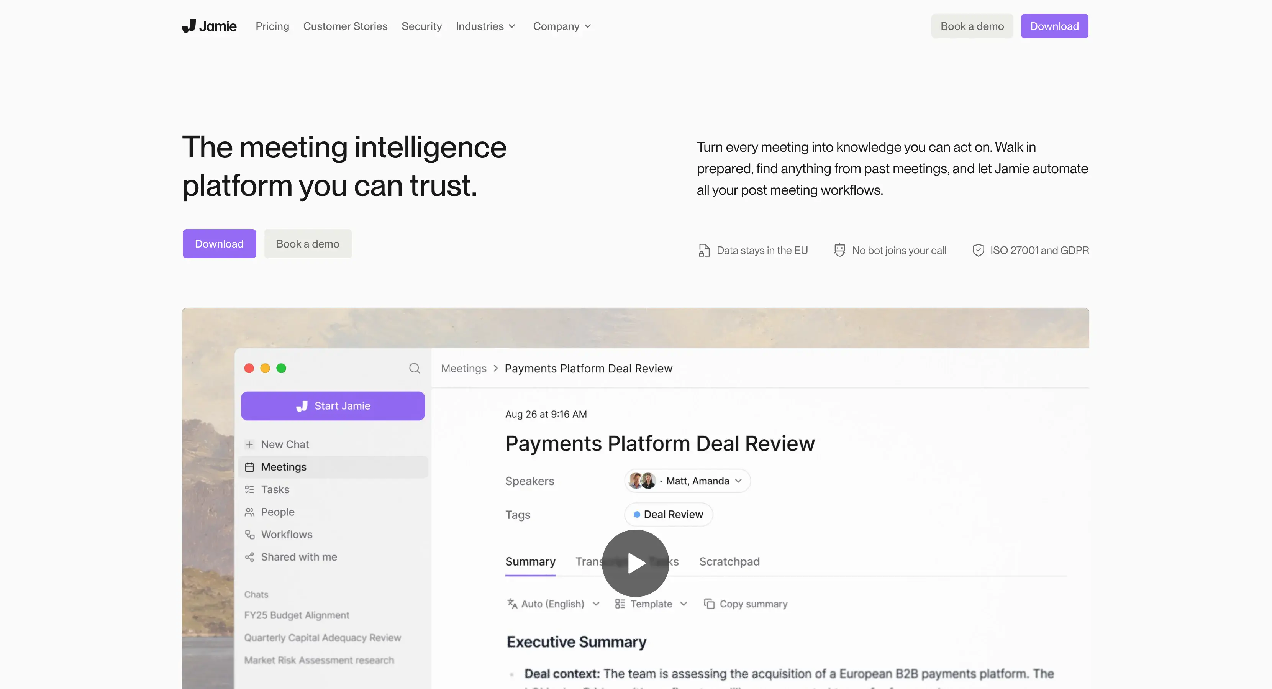The height and width of the screenshot is (689, 1272).
Task: Click the plus icon beside New Chat
Action: coord(249,445)
